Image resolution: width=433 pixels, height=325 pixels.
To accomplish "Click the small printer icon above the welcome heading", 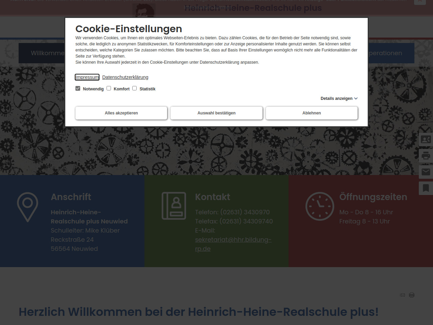I will [x=412, y=295].
